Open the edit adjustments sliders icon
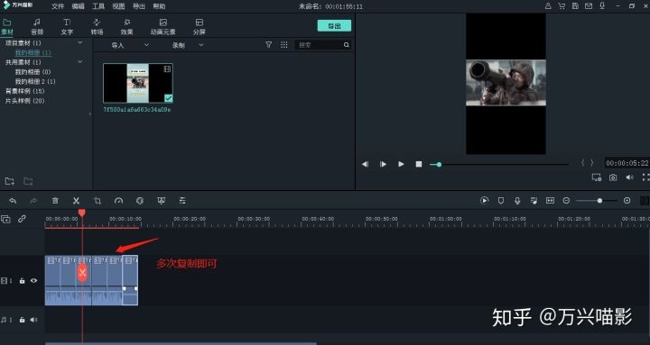This screenshot has height=345, width=650. (x=182, y=201)
